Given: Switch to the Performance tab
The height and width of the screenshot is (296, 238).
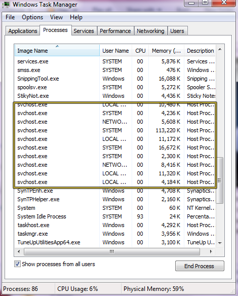Looking at the screenshot, I should [115, 31].
